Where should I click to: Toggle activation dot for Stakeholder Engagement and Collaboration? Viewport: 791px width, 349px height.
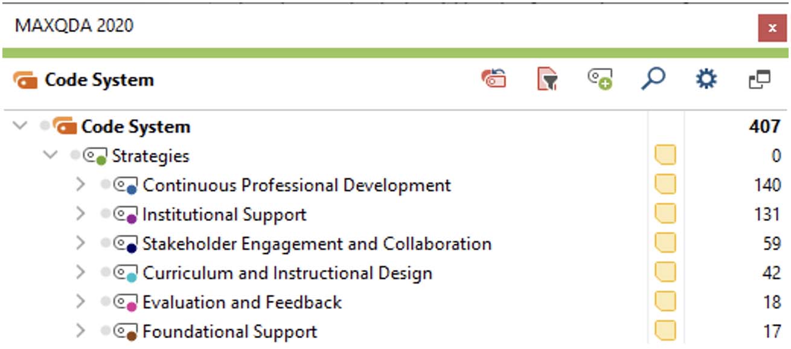[x=106, y=243]
